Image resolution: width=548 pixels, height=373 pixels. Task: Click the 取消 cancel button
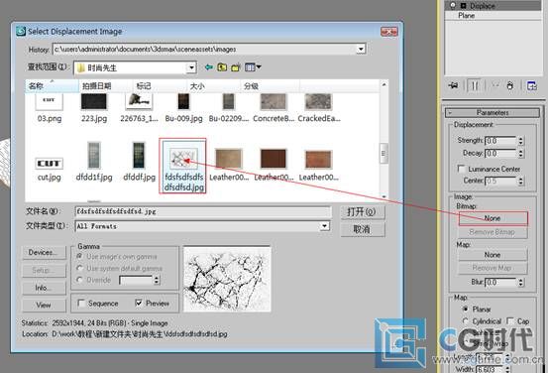363,229
